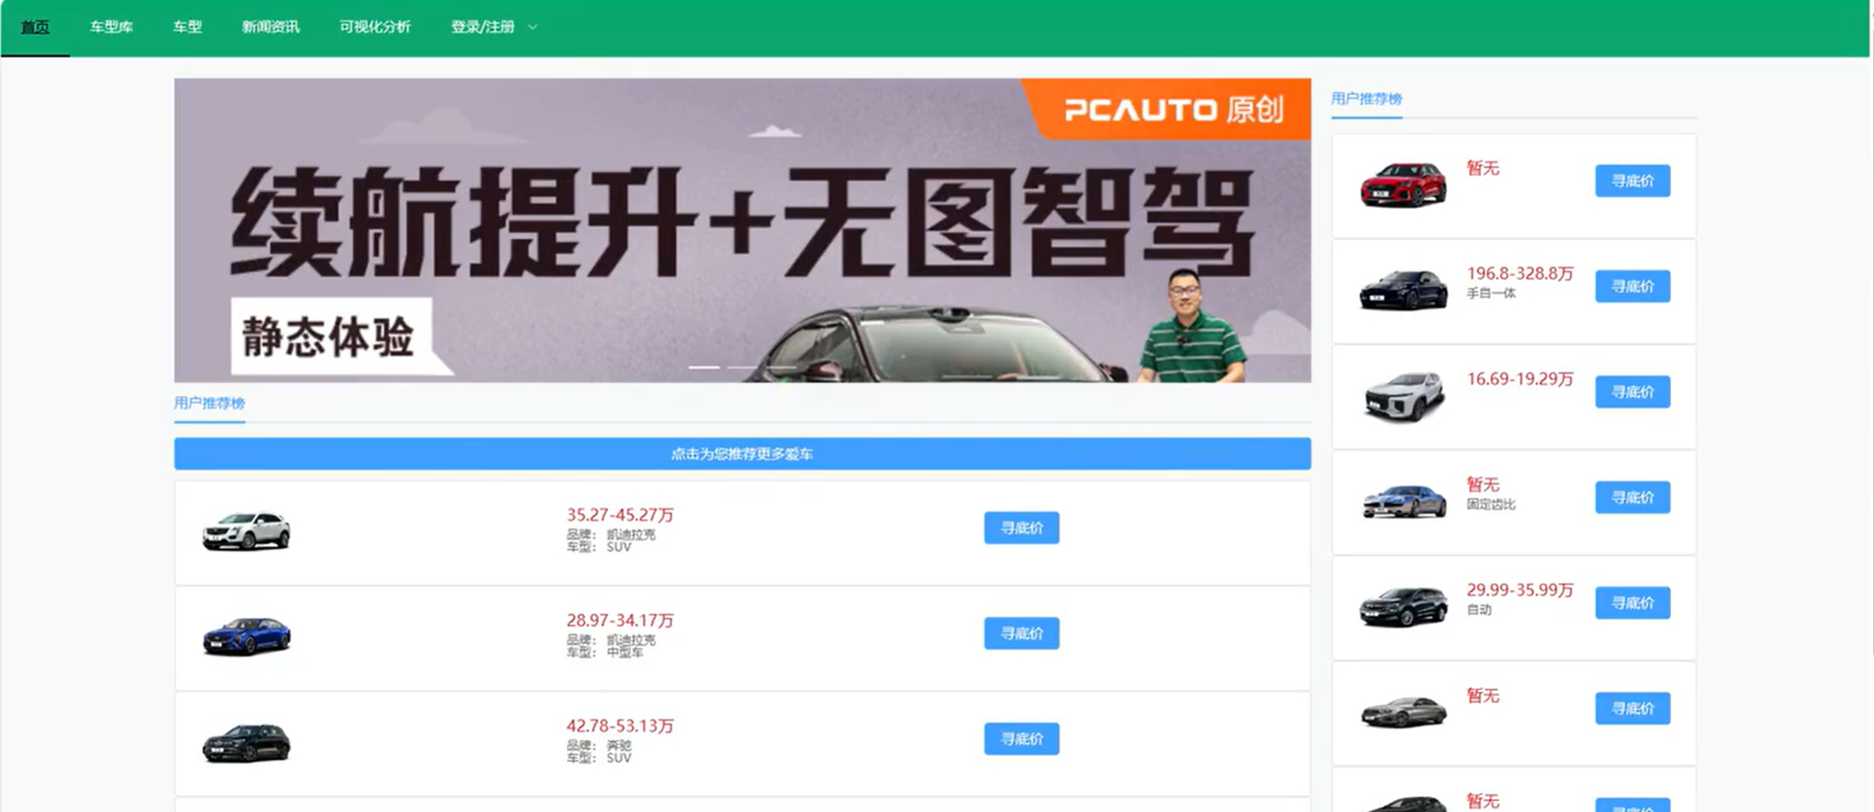Open the 新闻资讯 page
1874x812 pixels.
point(270,28)
